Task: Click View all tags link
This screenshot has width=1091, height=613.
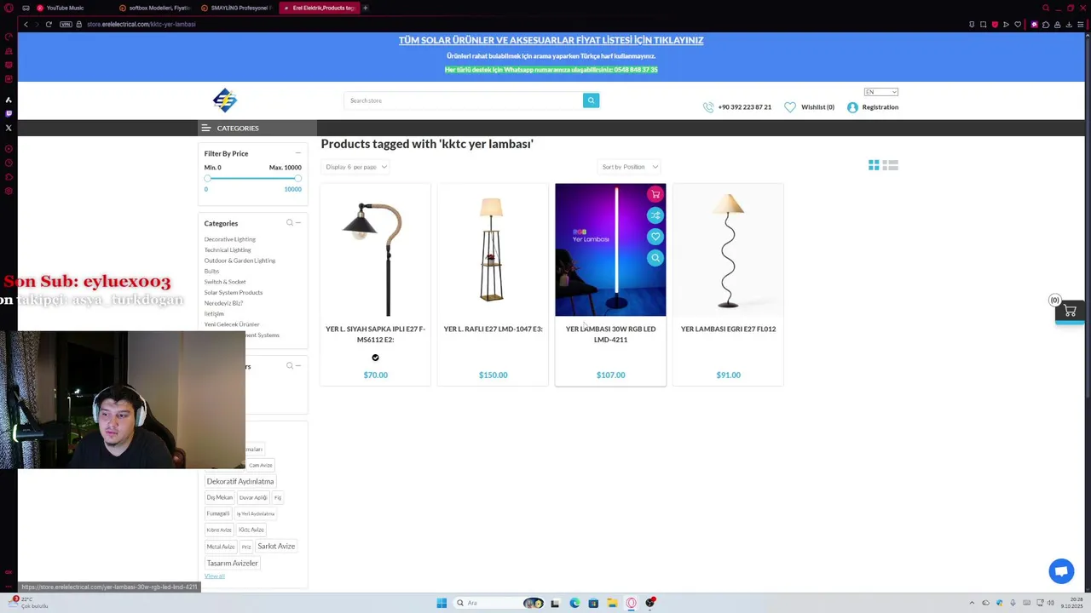Action: coord(215,576)
